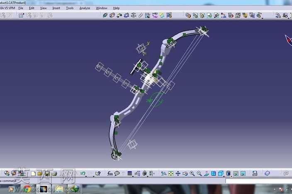Click the New document icon
The width and height of the screenshot is (292, 194).
[x=33, y=174]
